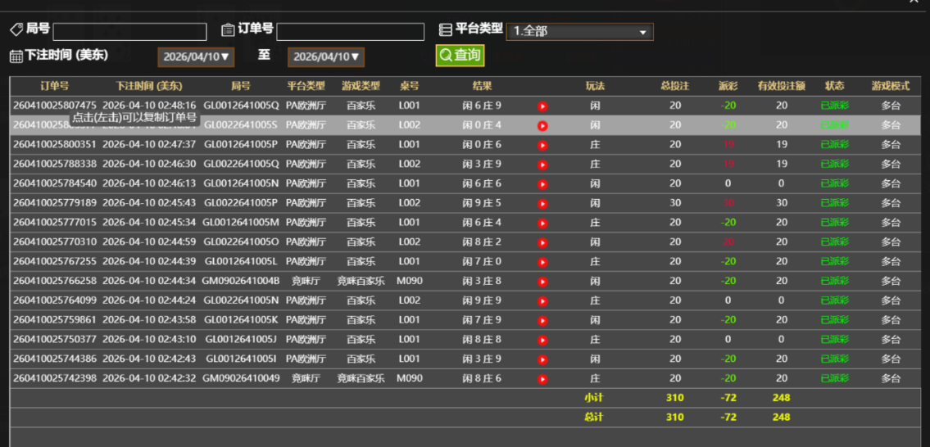Close the bet history window

[913, 2]
